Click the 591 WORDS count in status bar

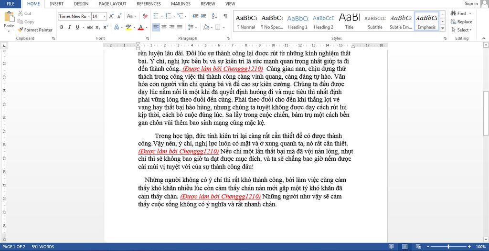point(43,247)
